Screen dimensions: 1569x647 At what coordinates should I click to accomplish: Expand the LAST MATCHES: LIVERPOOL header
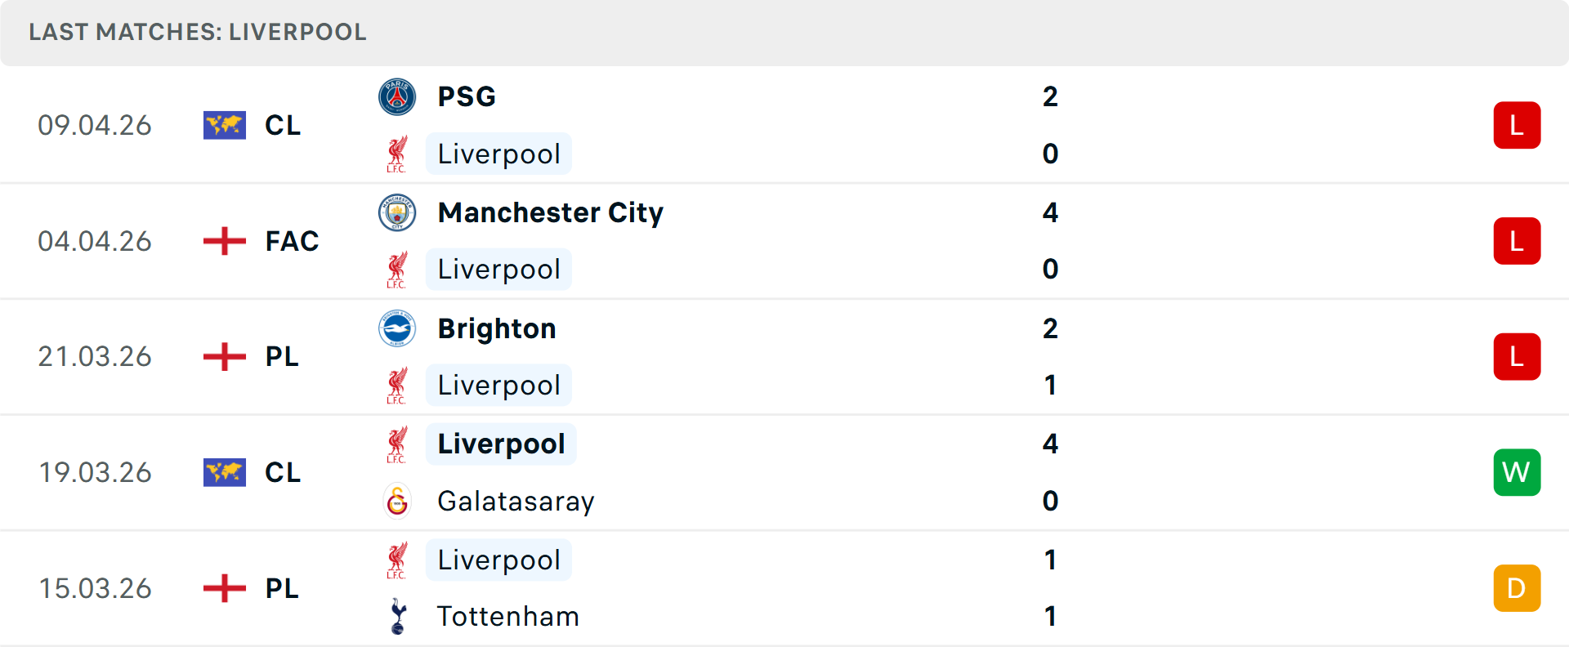click(196, 33)
